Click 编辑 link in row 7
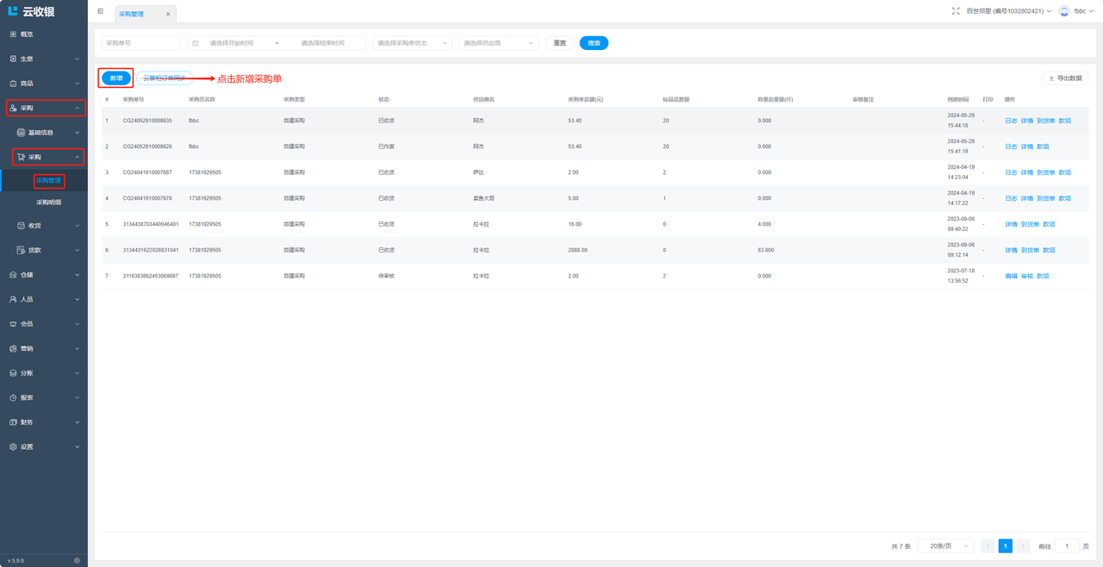The image size is (1103, 567). (x=1011, y=277)
